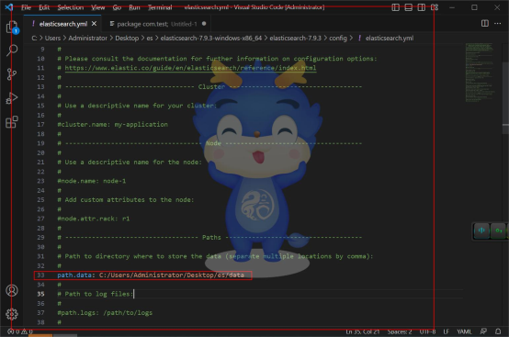Open the Terminal menu
The image size is (509, 337).
(x=160, y=7)
